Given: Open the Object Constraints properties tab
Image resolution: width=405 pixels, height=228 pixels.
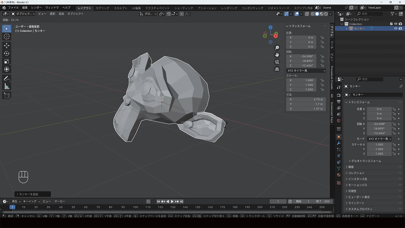Looking at the screenshot, I should [x=339, y=162].
